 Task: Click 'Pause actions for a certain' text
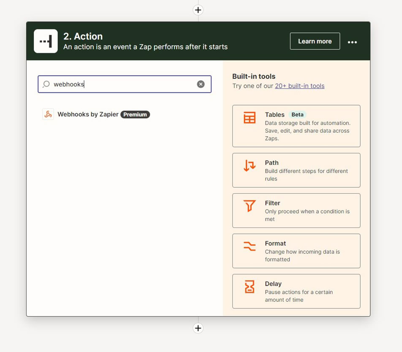[299, 296]
